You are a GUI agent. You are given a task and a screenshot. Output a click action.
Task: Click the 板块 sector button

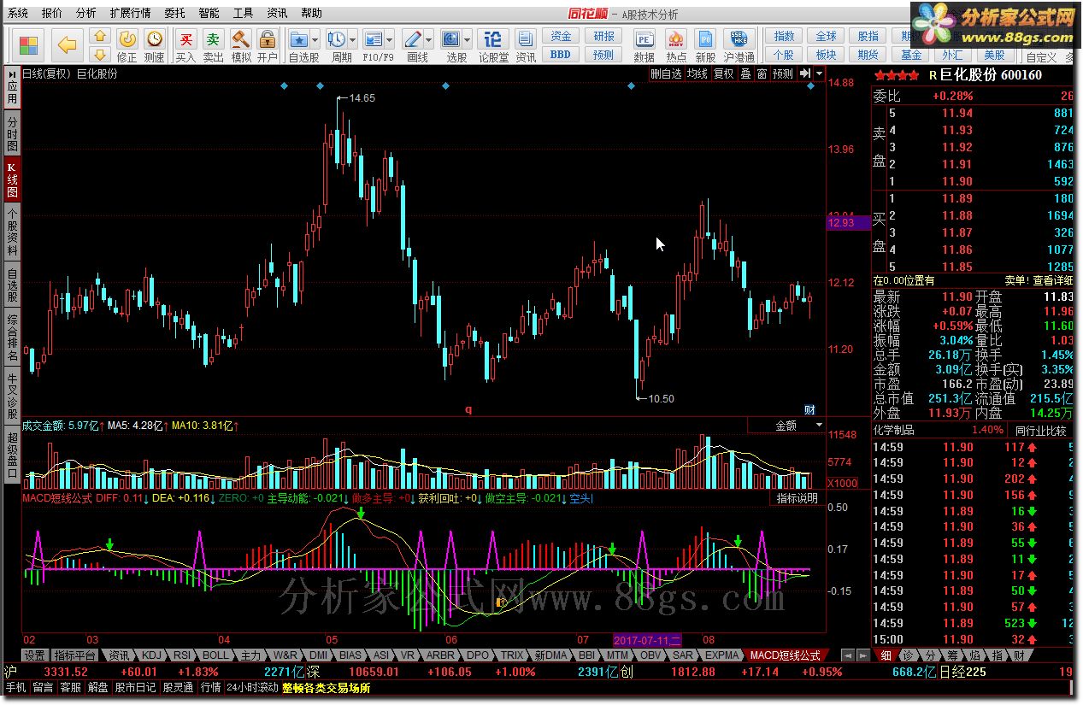(826, 54)
